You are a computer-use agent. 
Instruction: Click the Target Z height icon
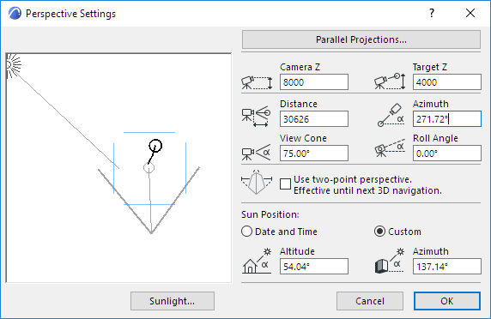coord(390,81)
